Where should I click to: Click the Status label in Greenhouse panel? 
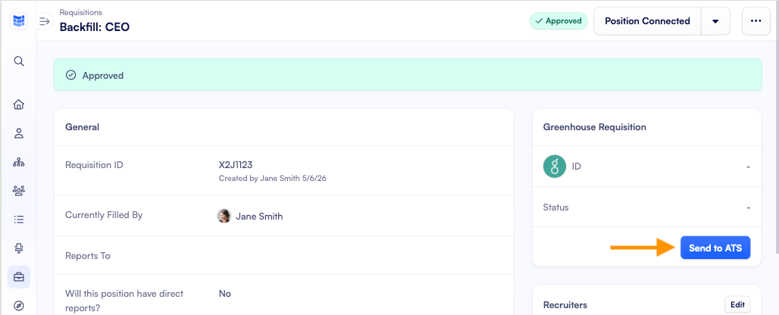coord(556,207)
